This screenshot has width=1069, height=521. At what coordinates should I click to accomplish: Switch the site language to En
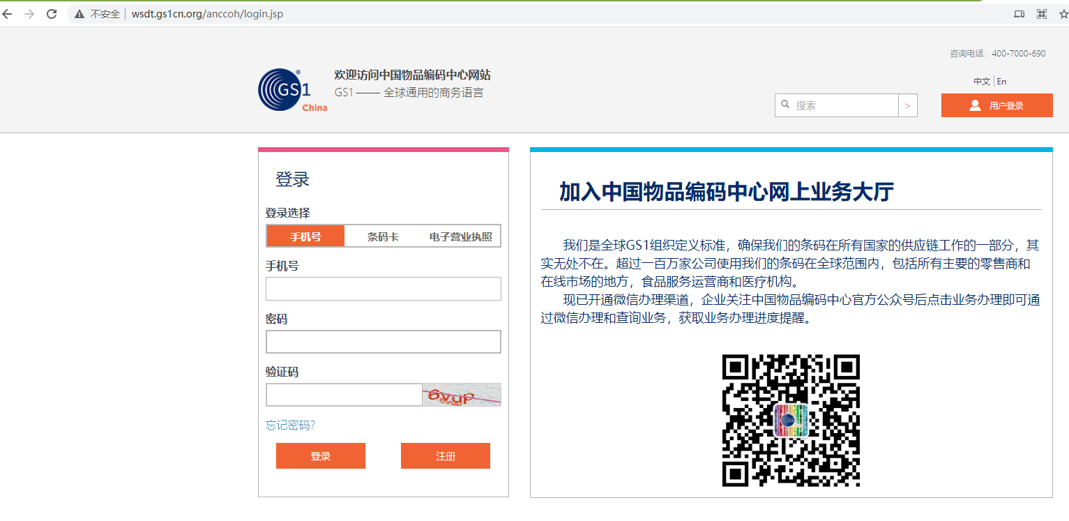(1001, 82)
